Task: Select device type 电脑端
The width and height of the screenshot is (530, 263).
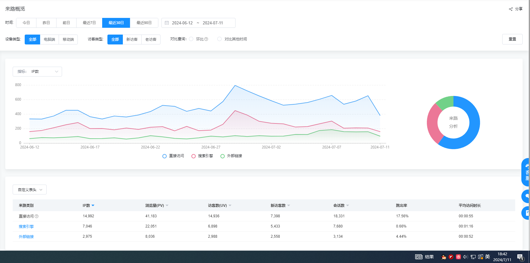Action: [x=49, y=40]
